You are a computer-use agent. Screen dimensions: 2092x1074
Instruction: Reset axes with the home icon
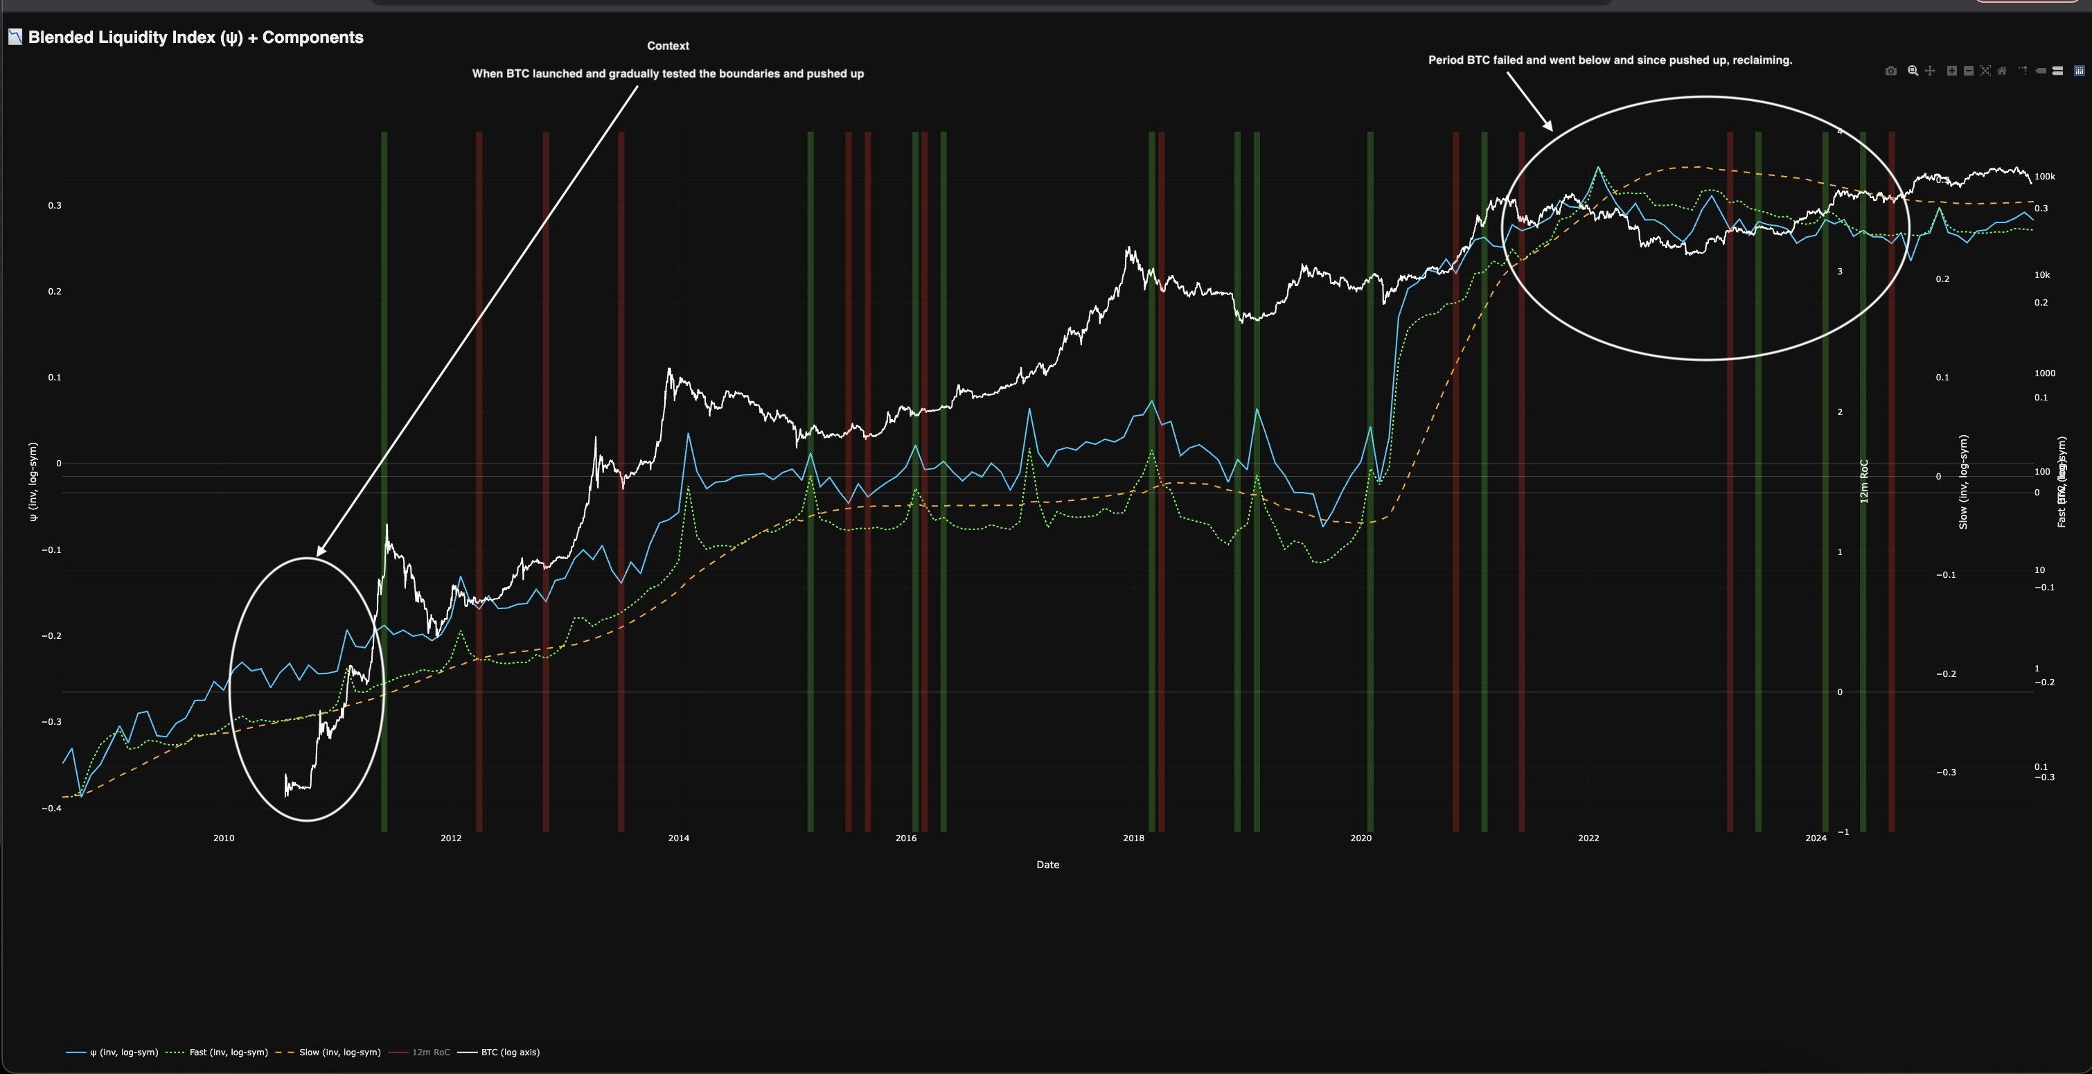(x=2002, y=71)
